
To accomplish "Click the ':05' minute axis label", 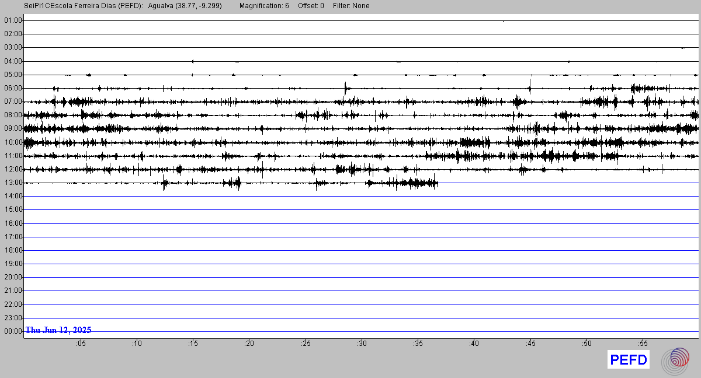I will [x=81, y=344].
